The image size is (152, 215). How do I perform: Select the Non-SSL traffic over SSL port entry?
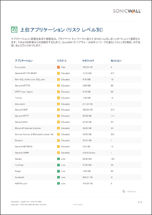30,80
